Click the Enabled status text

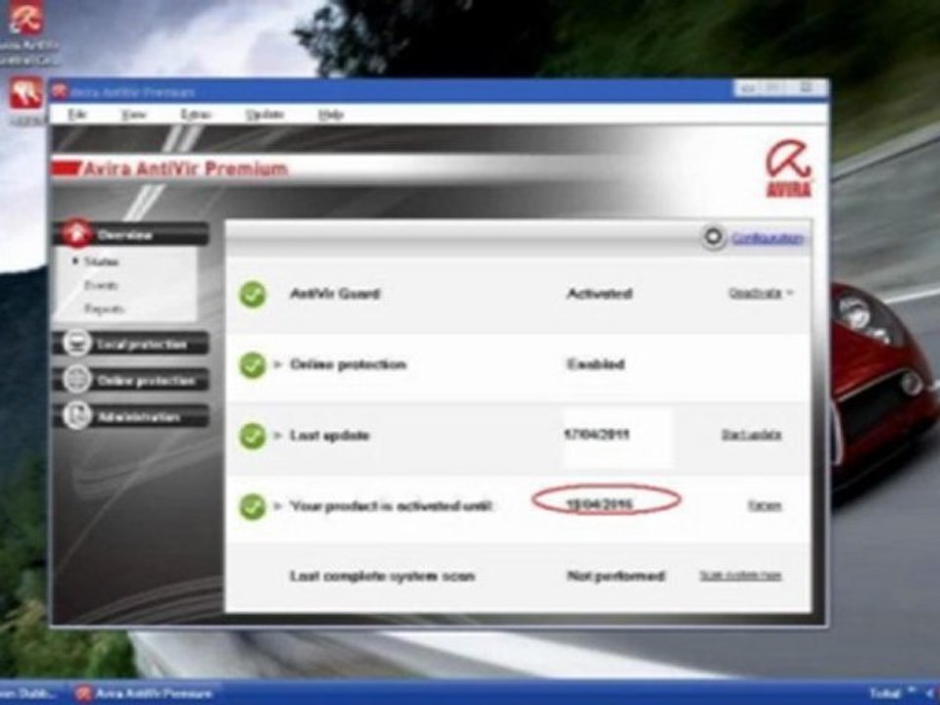(596, 364)
